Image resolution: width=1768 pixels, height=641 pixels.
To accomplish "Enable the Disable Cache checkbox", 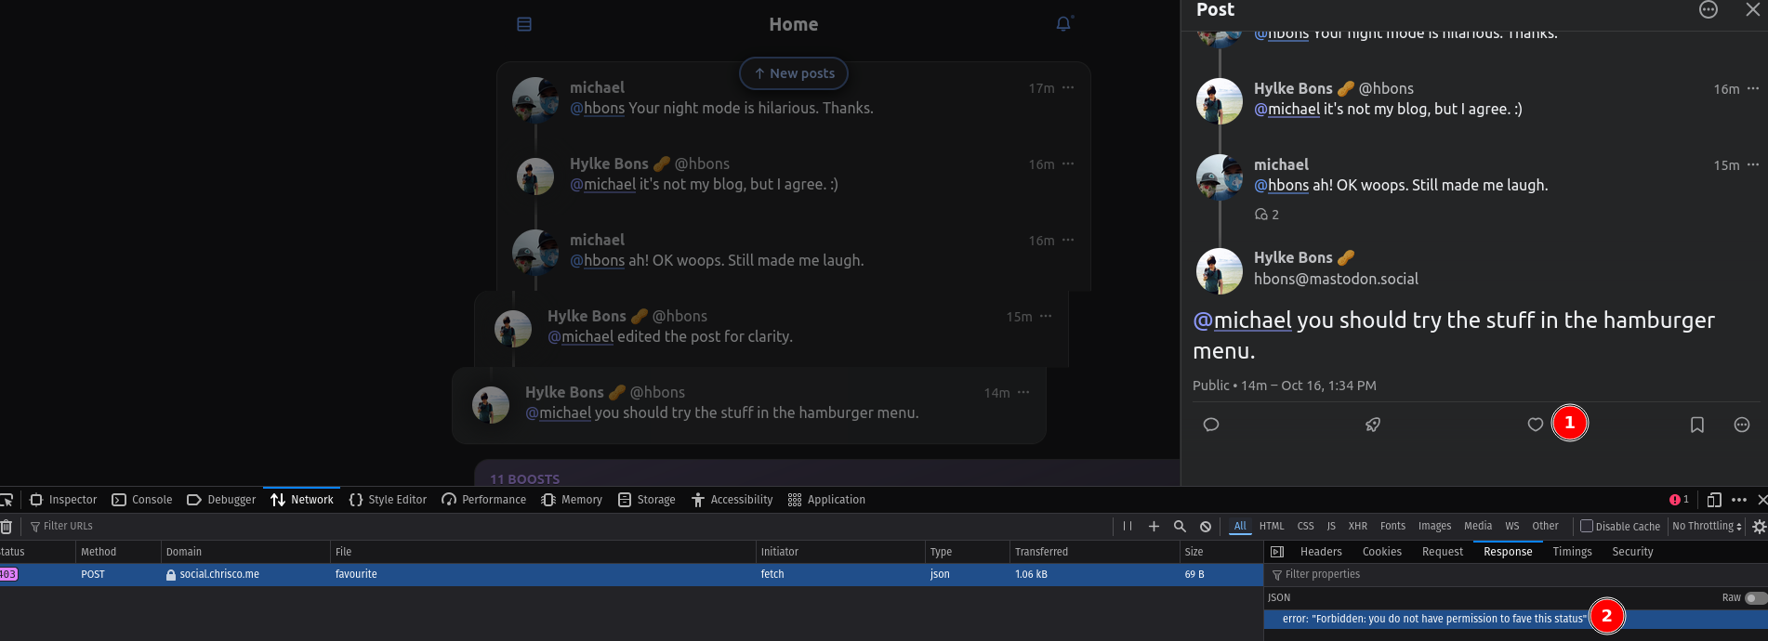I will pos(1587,526).
